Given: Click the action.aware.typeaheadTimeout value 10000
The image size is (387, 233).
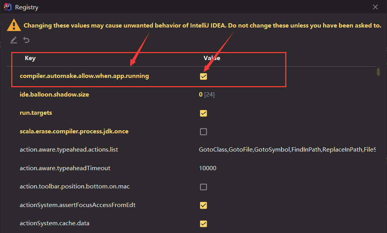Looking at the screenshot, I should point(207,168).
